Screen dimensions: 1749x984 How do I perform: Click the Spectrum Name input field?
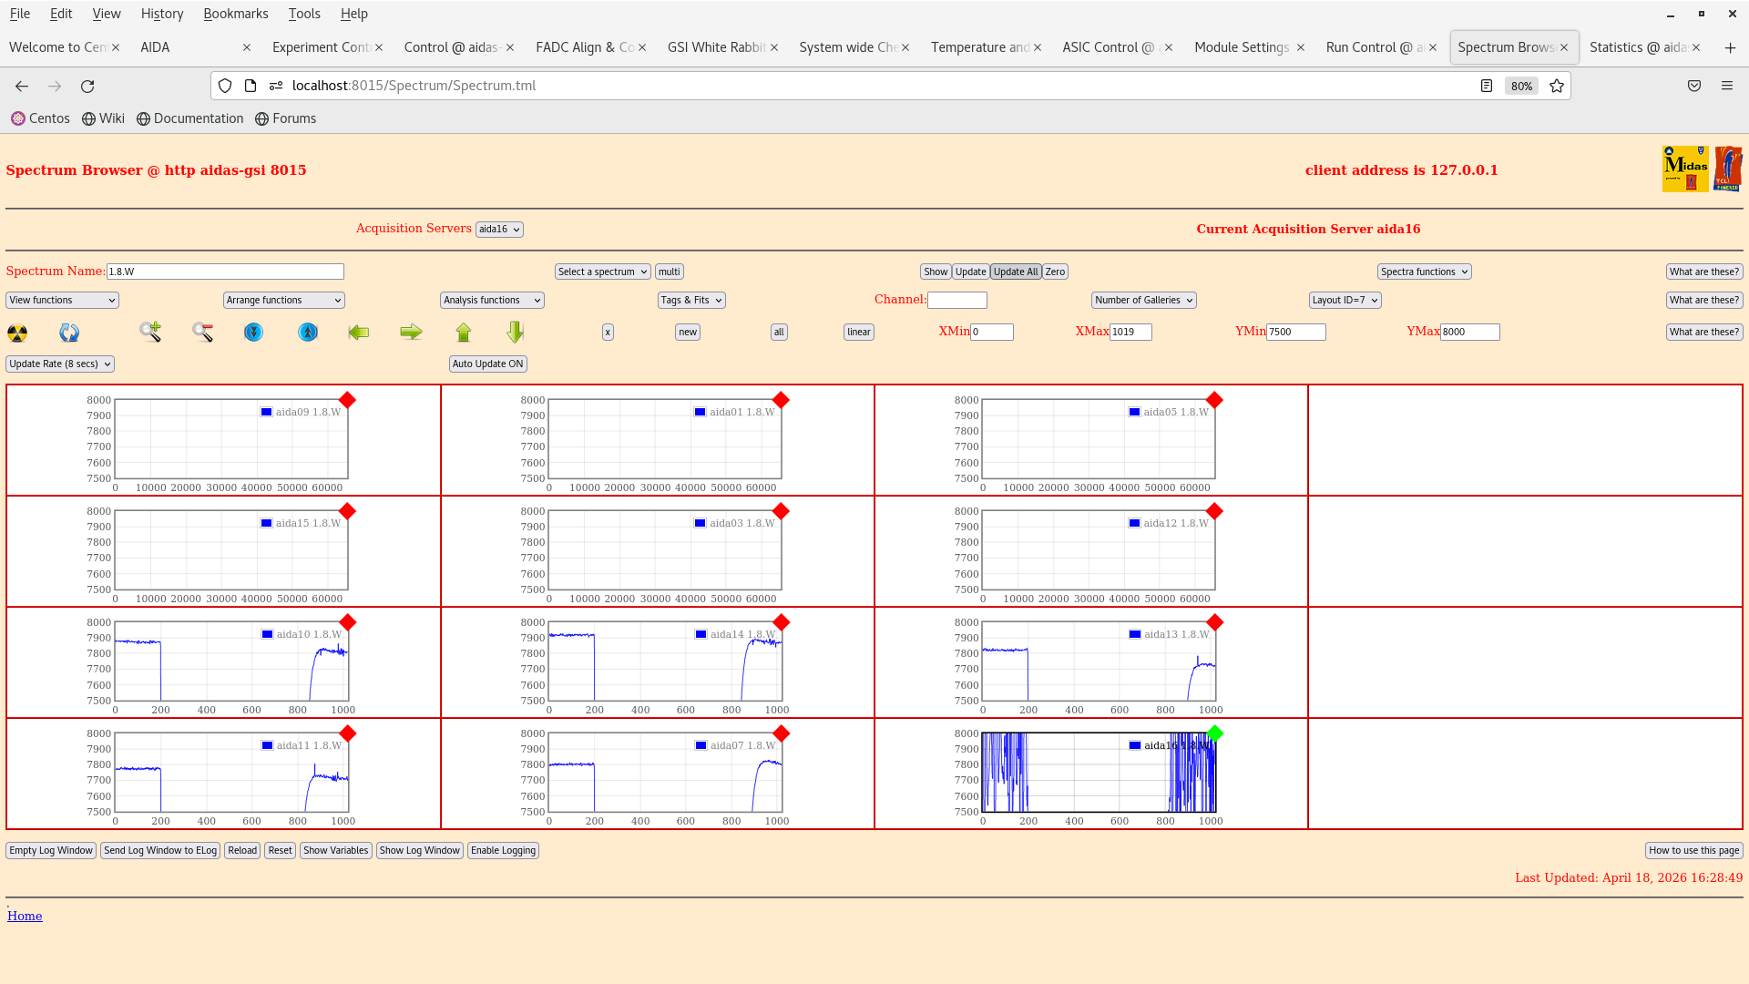pos(225,272)
